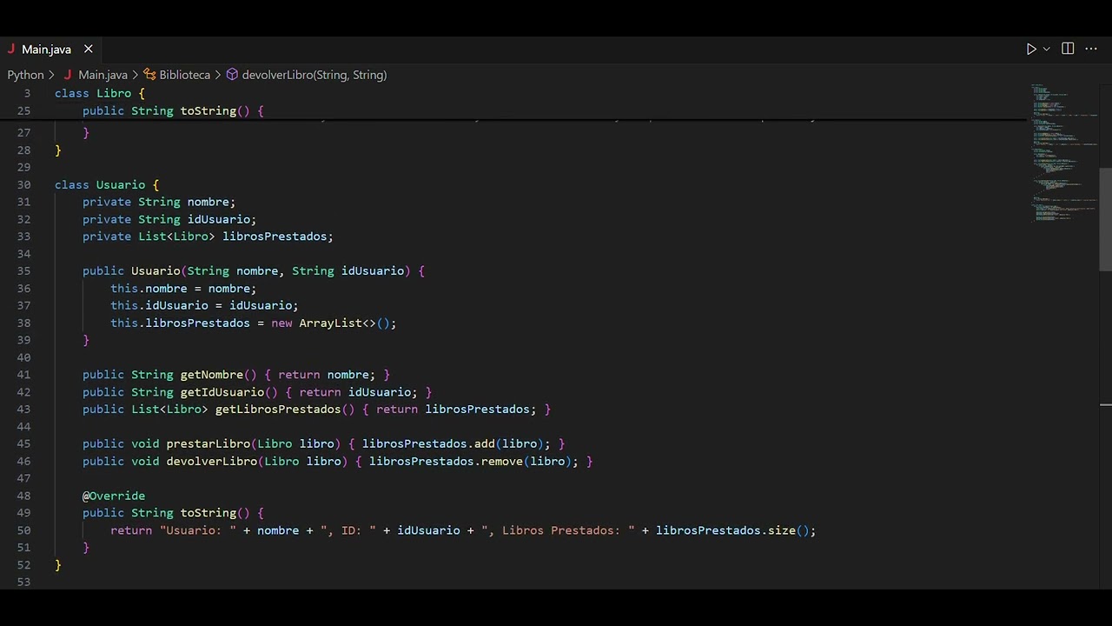Click the Java file icon in tab
The image size is (1112, 626).
tap(11, 50)
